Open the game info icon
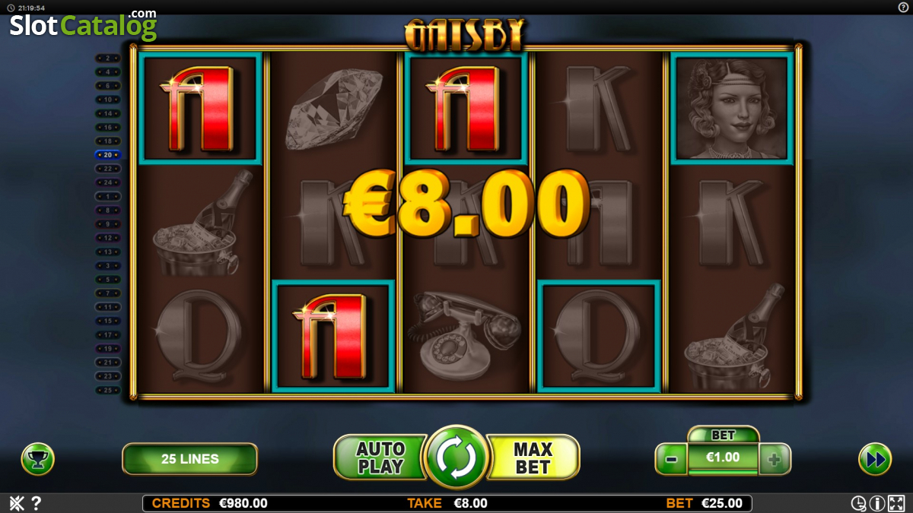The image size is (913, 513). (x=876, y=503)
